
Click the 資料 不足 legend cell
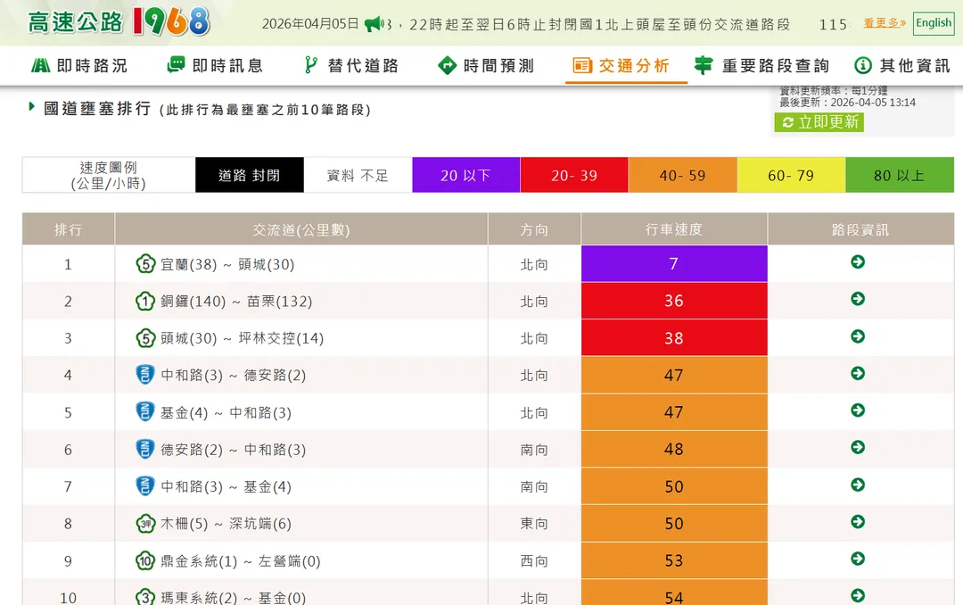(x=358, y=175)
